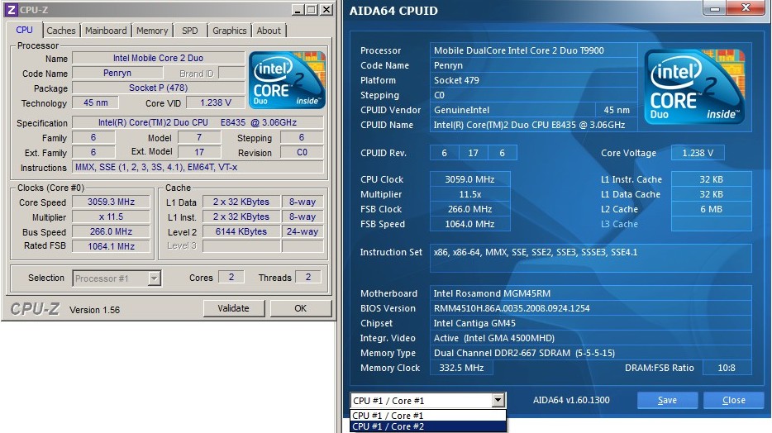
Task: Click the Core VID value 1.238 V
Action: (x=216, y=102)
